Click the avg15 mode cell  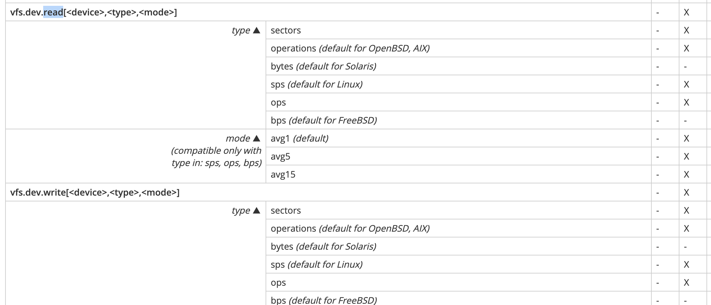458,174
